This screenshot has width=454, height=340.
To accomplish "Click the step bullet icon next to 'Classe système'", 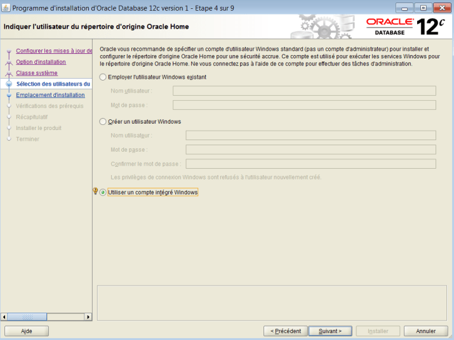I will 9,73.
